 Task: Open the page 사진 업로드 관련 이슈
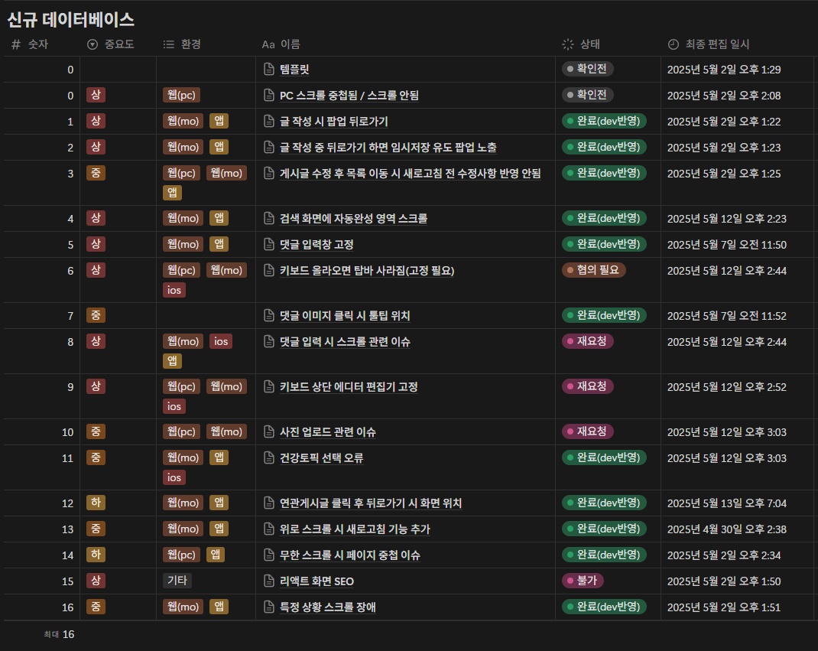tap(328, 432)
